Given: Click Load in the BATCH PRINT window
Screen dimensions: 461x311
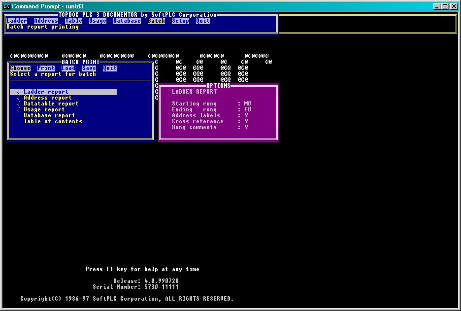Looking at the screenshot, I should (x=68, y=68).
